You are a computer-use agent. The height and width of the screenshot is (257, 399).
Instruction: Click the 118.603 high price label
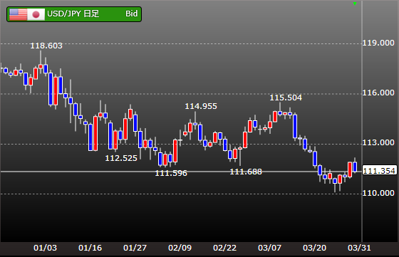coord(46,46)
